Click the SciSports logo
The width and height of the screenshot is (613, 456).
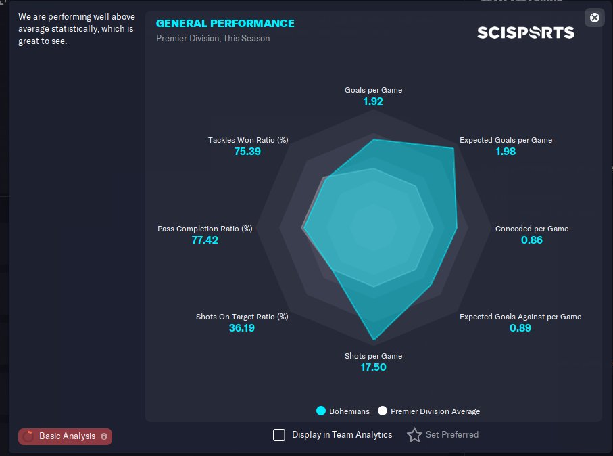525,32
